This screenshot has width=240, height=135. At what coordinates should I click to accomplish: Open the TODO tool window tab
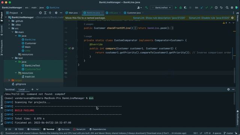tap(19, 129)
